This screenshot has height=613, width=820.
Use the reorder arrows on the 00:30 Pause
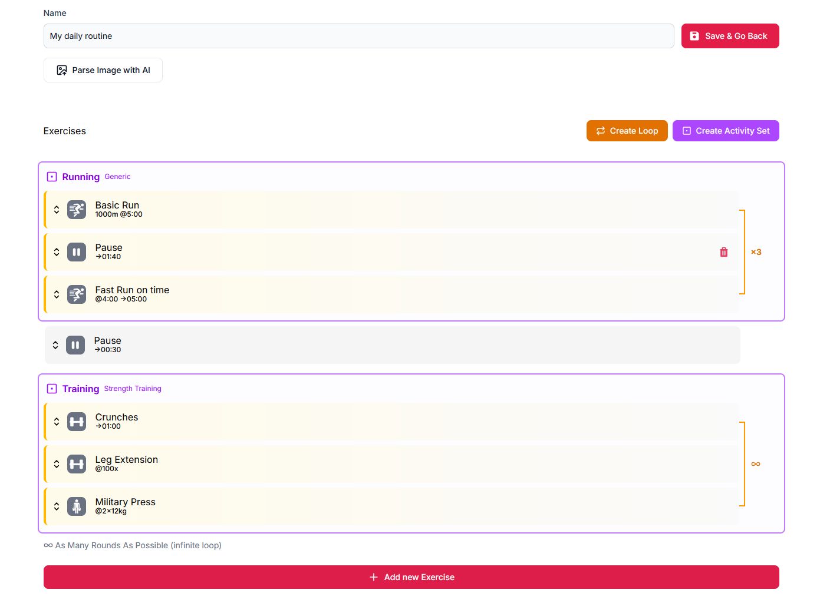coord(55,345)
